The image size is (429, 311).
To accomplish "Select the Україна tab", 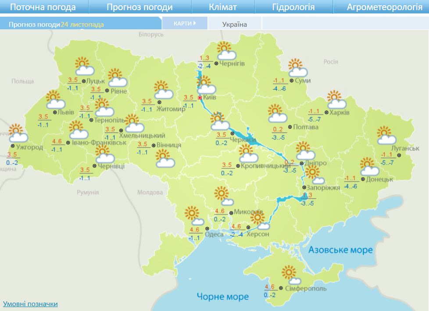I will [235, 24].
